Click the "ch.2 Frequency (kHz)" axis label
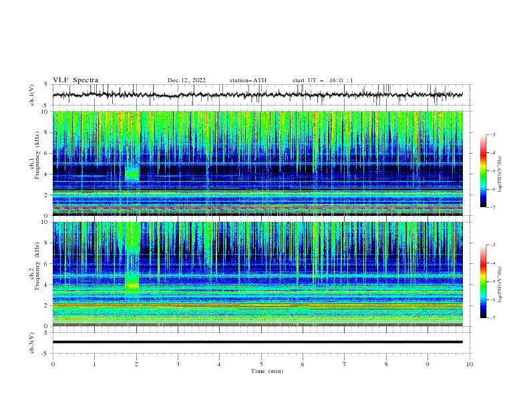 pos(35,274)
